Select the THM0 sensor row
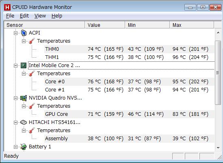The image size is (223, 163). (x=129, y=49)
